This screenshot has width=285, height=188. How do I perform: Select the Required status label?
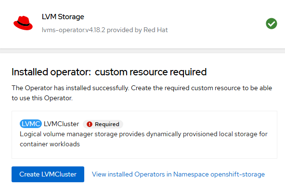click(x=107, y=124)
